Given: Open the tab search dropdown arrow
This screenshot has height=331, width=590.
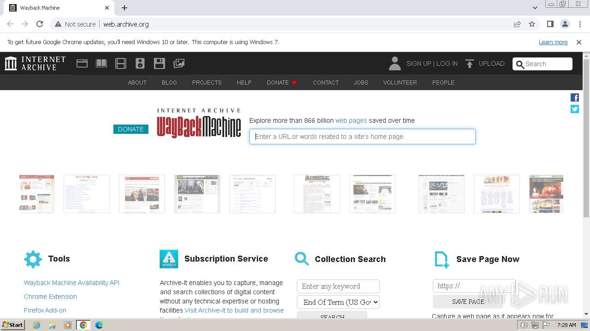Looking at the screenshot, I should [x=535, y=8].
